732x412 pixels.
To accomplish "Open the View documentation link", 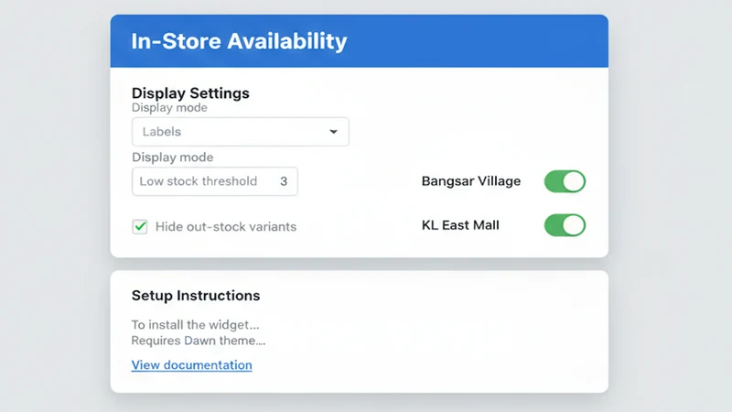I will [x=192, y=364].
